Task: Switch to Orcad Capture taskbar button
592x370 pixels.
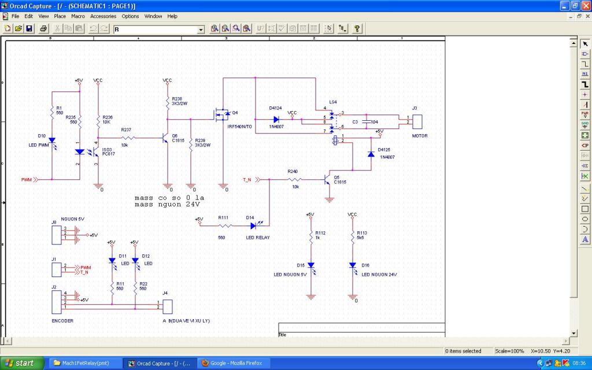Action: click(160, 363)
